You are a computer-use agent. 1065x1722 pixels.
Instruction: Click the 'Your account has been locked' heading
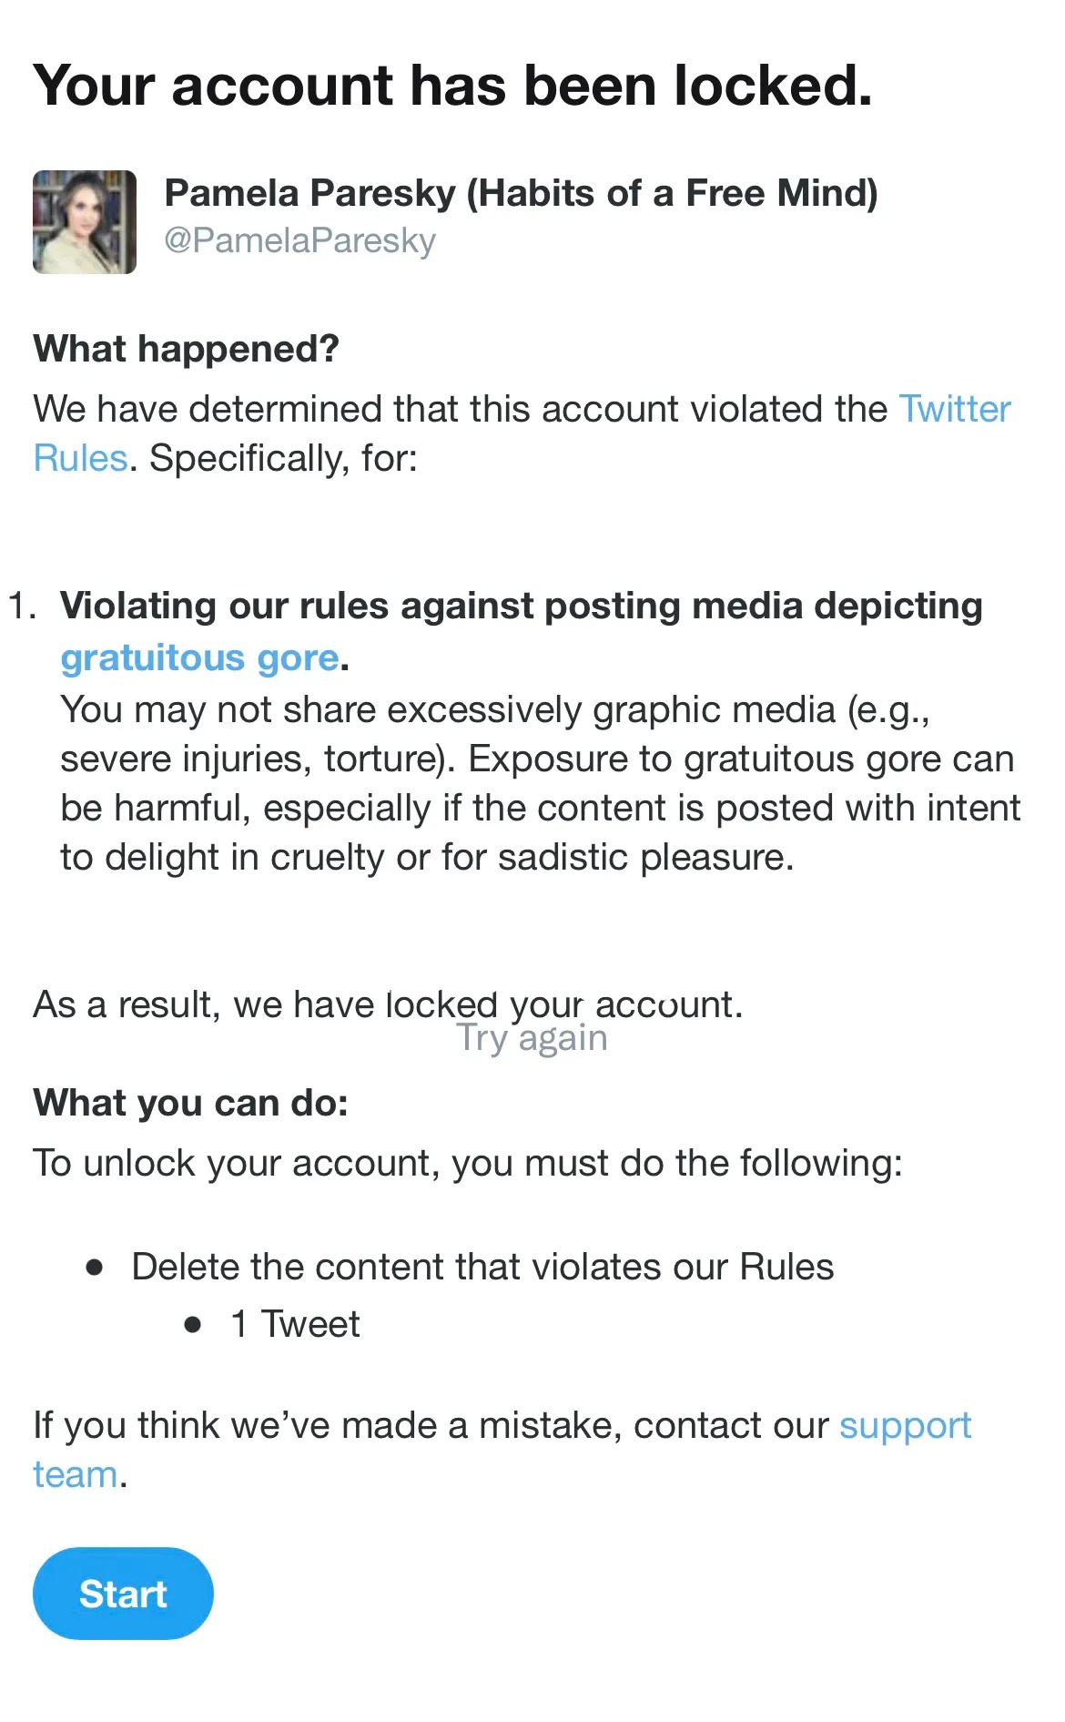452,86
